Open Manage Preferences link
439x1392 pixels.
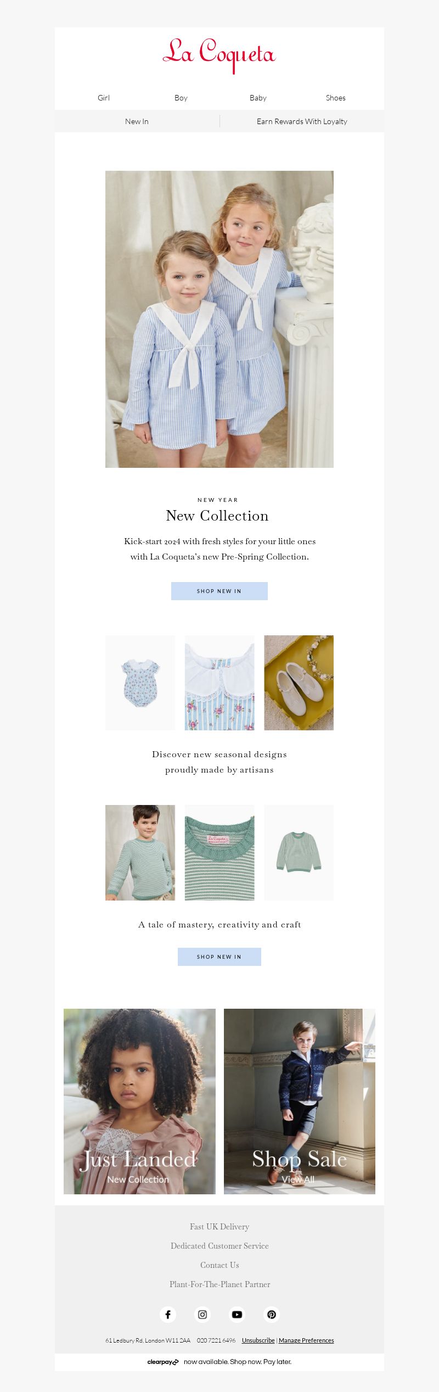pyautogui.click(x=306, y=1340)
